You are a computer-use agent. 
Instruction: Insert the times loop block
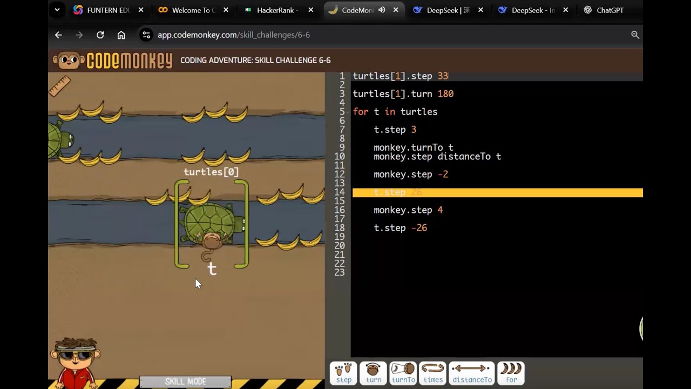(432, 373)
